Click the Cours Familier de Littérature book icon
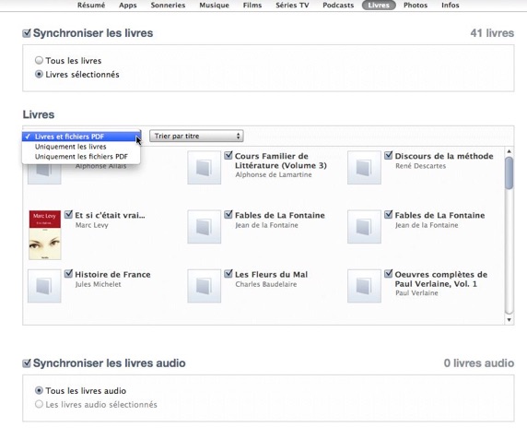527x440 pixels. tap(204, 168)
